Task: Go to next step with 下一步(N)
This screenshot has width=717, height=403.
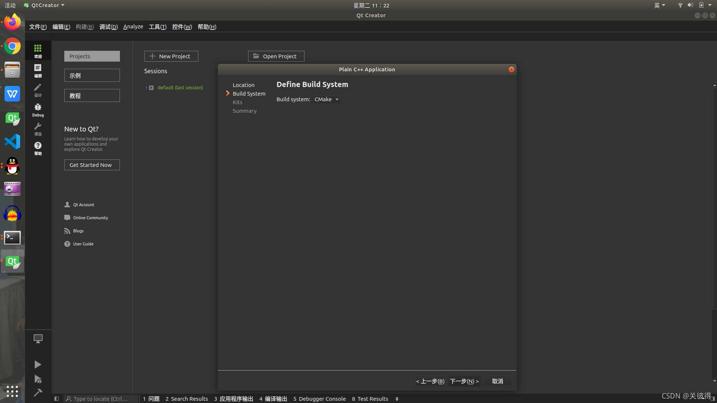Action: [x=464, y=381]
